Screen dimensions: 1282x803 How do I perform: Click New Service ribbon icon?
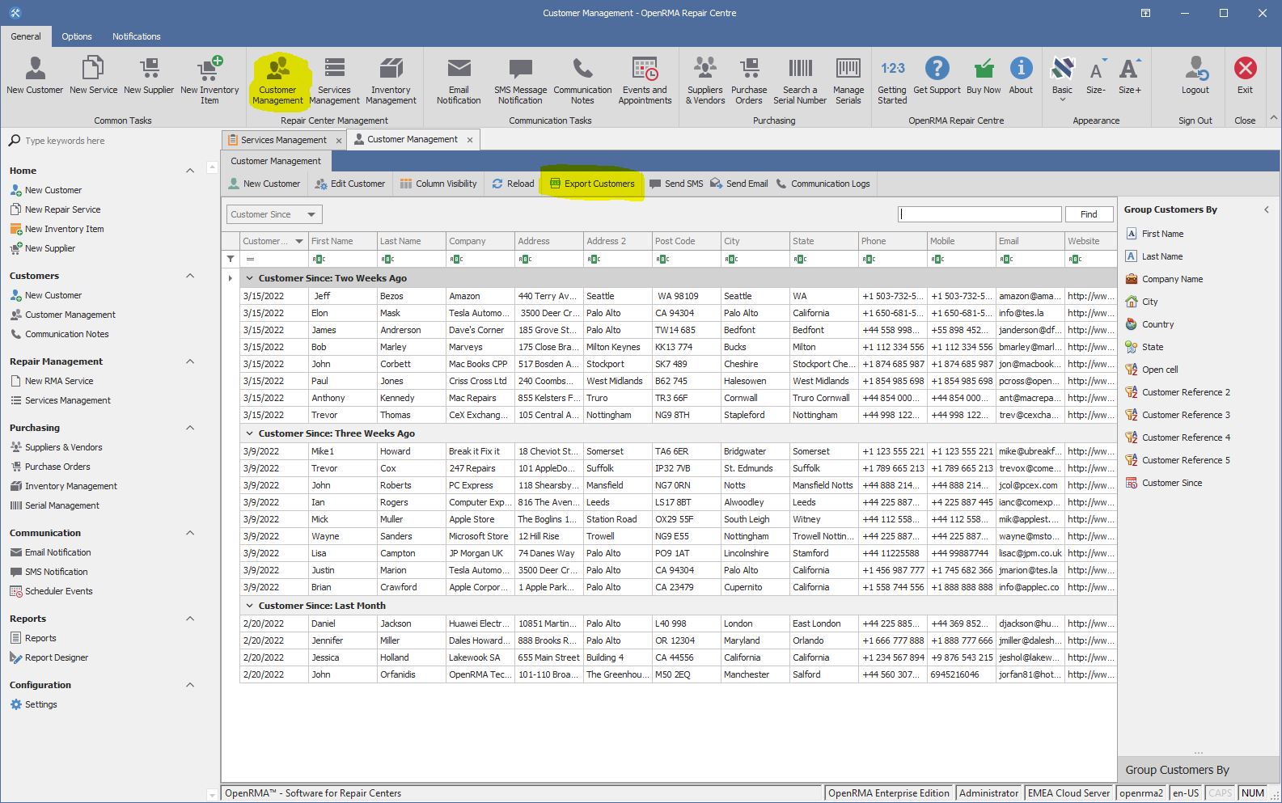coord(93,77)
